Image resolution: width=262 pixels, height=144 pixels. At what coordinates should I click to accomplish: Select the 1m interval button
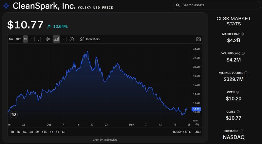[x=11, y=39]
